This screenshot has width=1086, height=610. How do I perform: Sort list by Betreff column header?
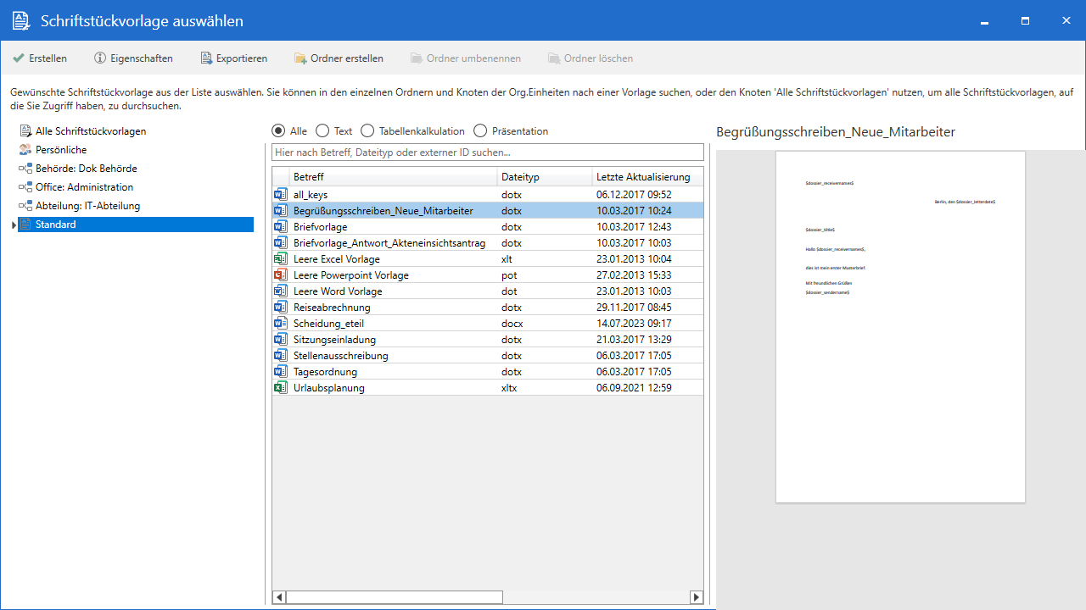tap(392, 177)
